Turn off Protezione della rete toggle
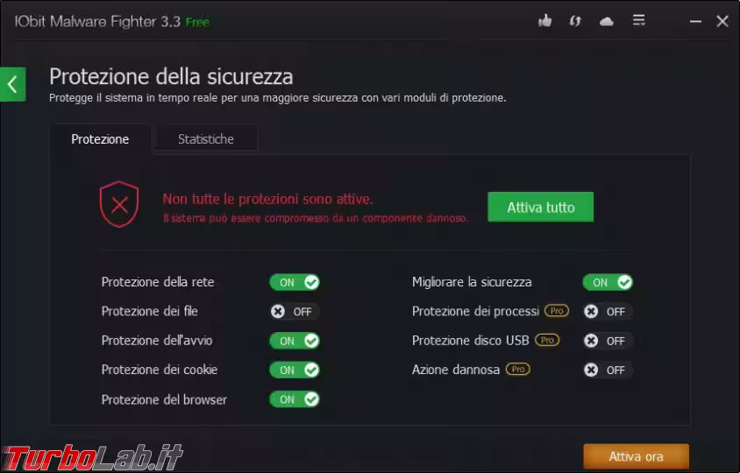Image resolution: width=740 pixels, height=473 pixels. click(x=295, y=282)
